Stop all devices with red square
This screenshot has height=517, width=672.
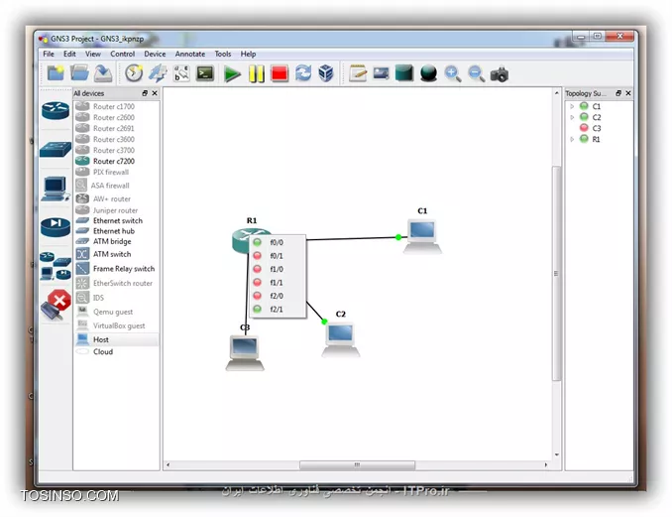point(280,73)
